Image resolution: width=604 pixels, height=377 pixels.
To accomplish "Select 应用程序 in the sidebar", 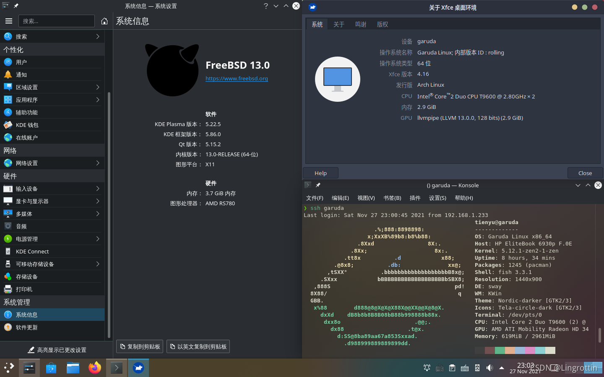I will tap(52, 100).
